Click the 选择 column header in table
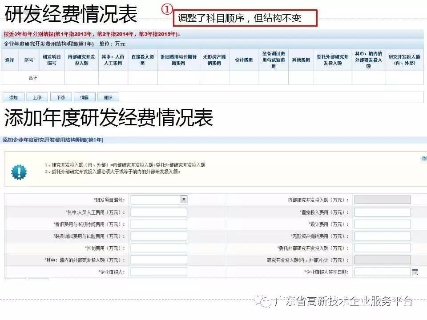Image resolution: width=427 pixels, height=320 pixels. 10,60
